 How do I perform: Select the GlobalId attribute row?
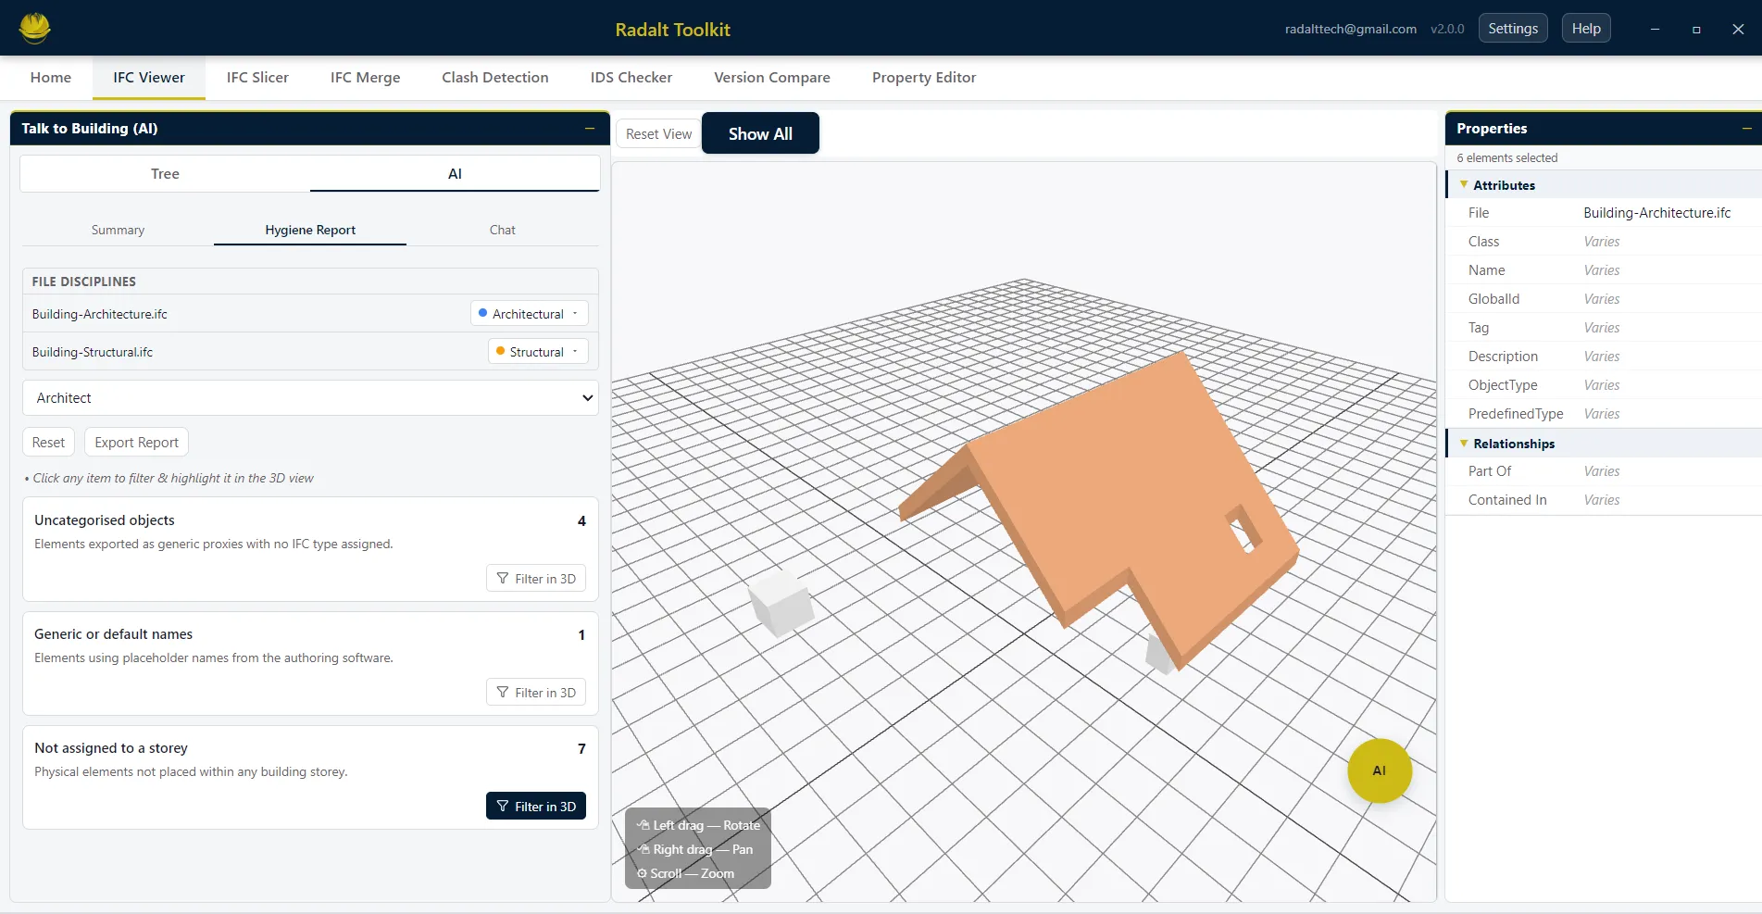click(x=1604, y=299)
